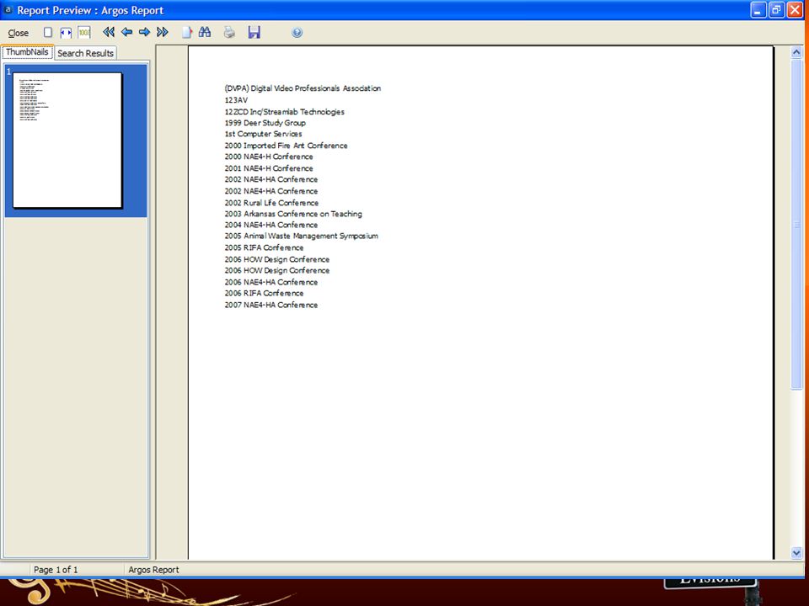This screenshot has height=606, width=809.
Task: Switch to the Search Results tab
Action: point(86,53)
